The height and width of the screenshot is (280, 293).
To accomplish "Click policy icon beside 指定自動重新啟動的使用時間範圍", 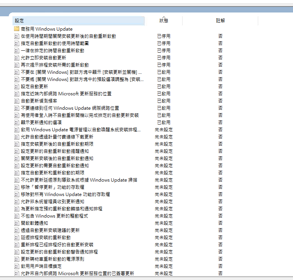I will click(x=17, y=44).
